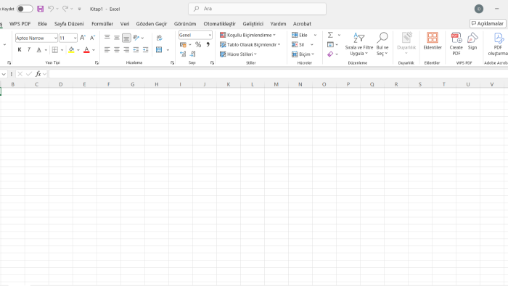Click PDF oluşturma Adobe Acrobat icon

click(498, 44)
